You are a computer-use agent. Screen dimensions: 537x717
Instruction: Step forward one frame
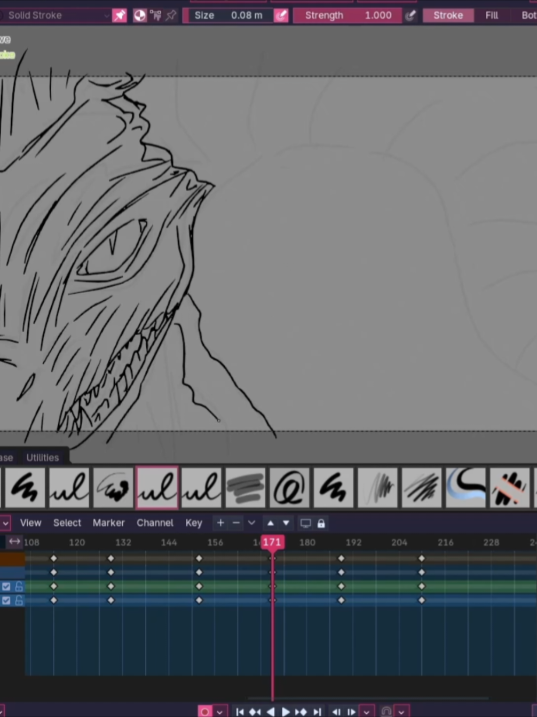click(x=351, y=711)
